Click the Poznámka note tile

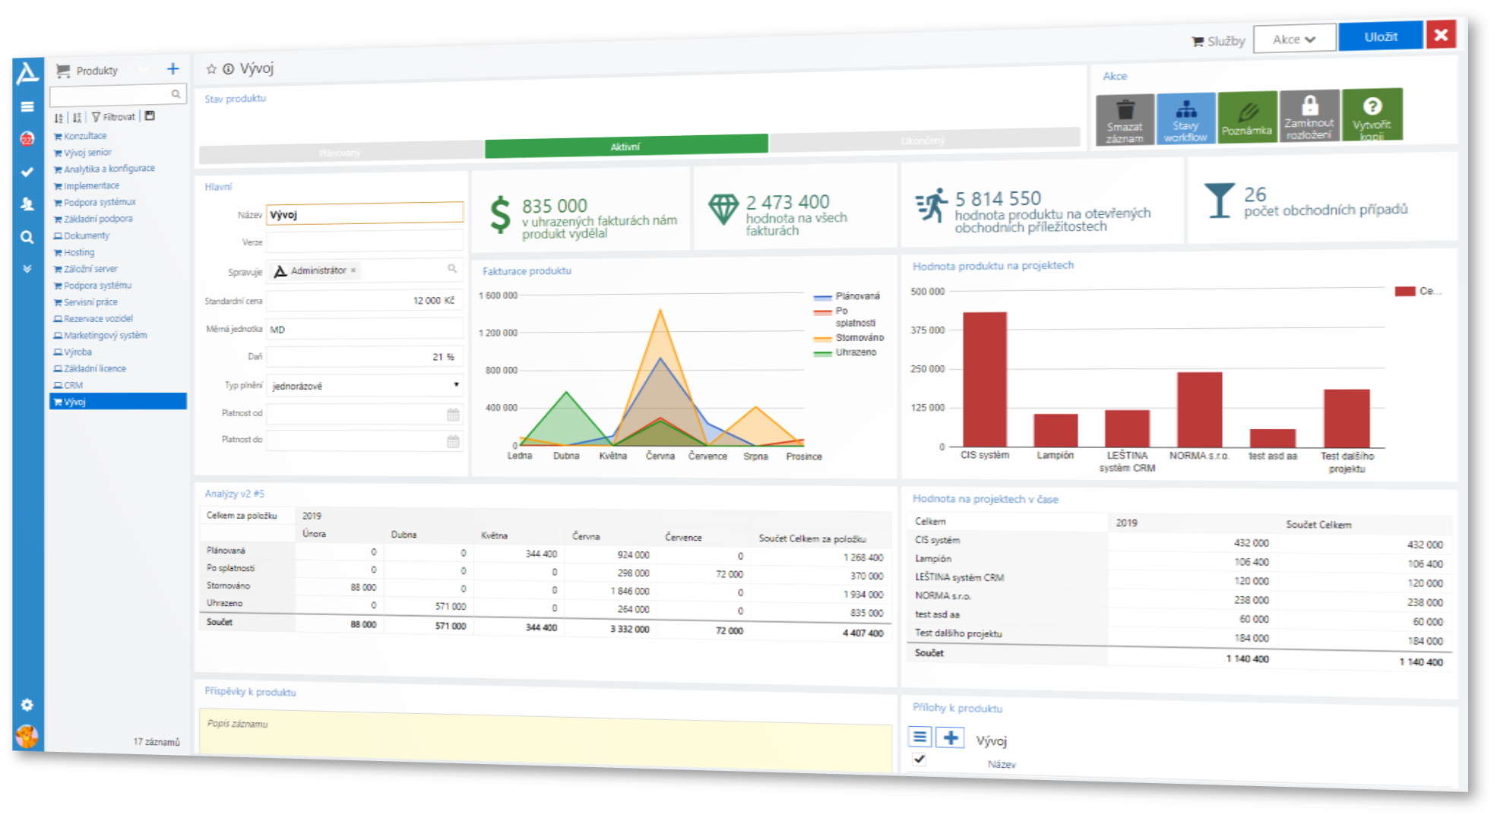pos(1247,116)
